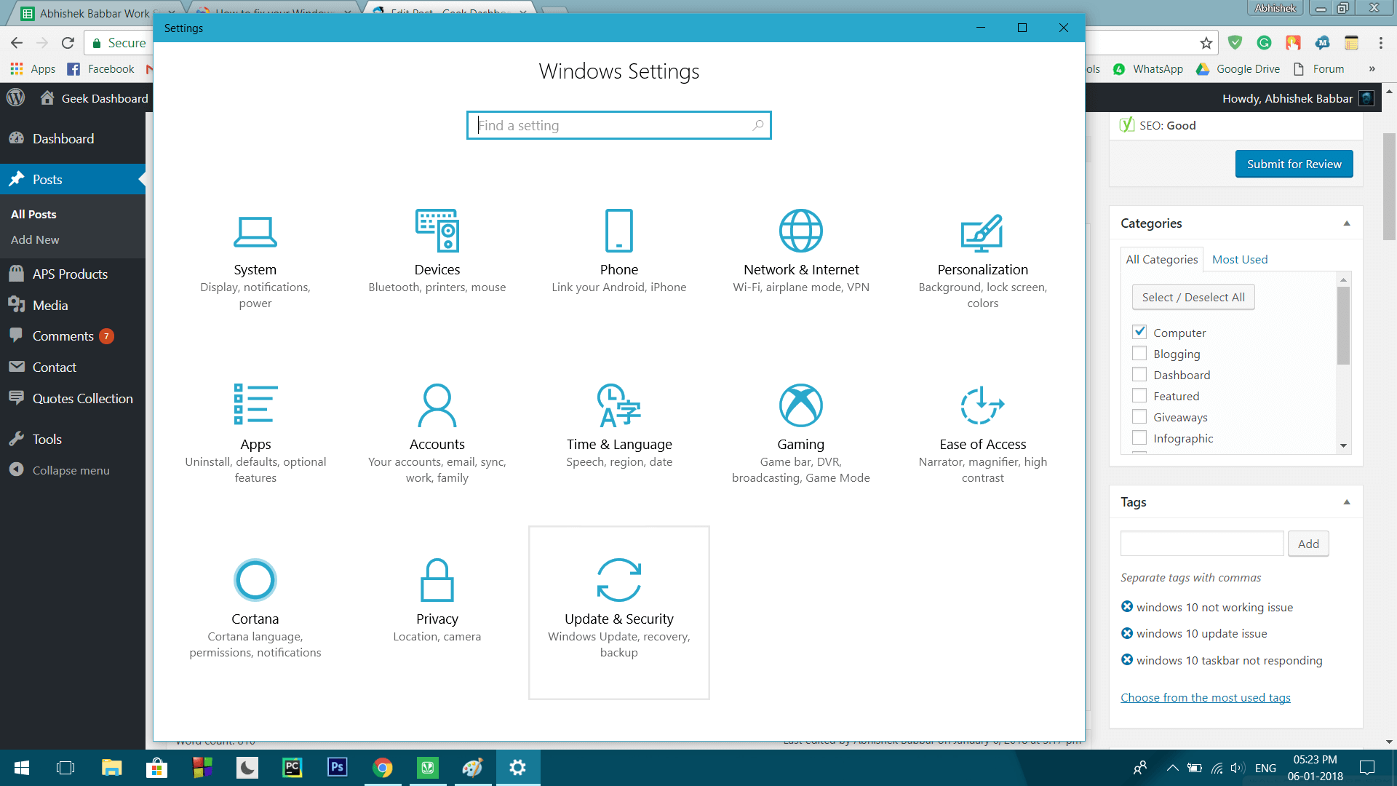Open Devices settings for Bluetooth and printers
The width and height of the screenshot is (1397, 786).
click(437, 251)
